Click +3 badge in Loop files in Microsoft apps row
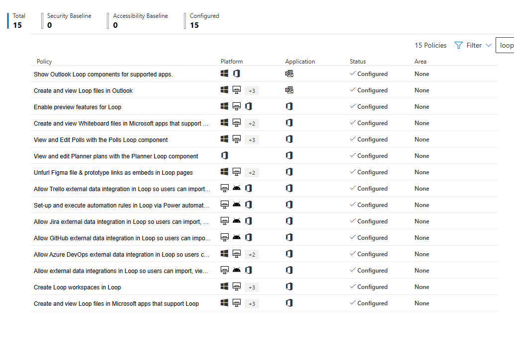The image size is (514, 350). pyautogui.click(x=252, y=303)
